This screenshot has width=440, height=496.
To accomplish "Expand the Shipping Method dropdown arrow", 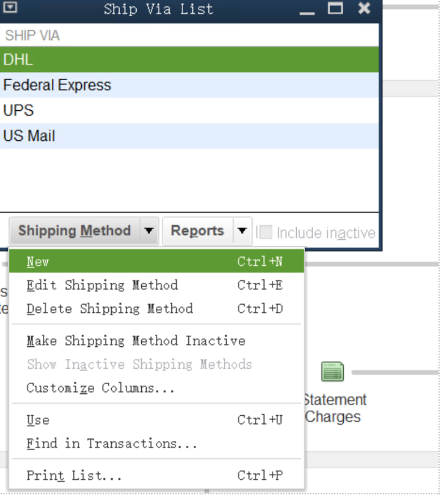I will tap(149, 231).
